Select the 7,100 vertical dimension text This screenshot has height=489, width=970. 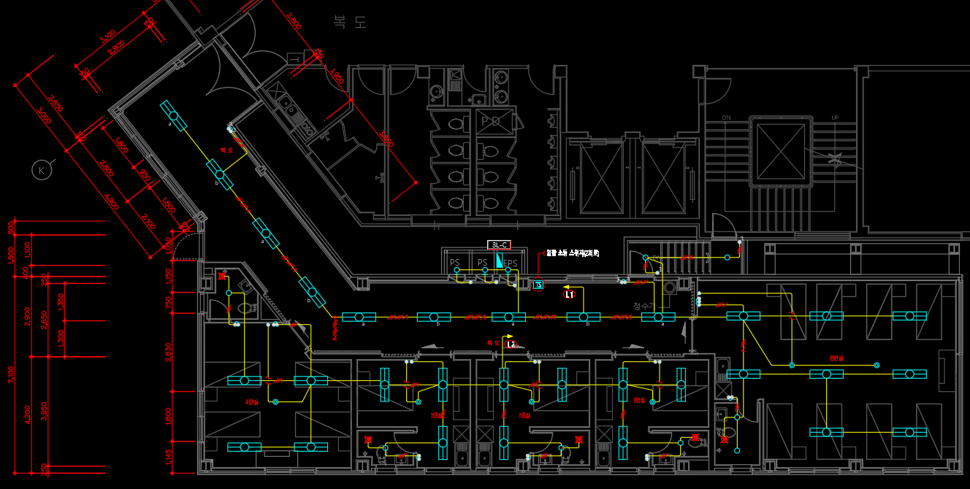(10, 374)
